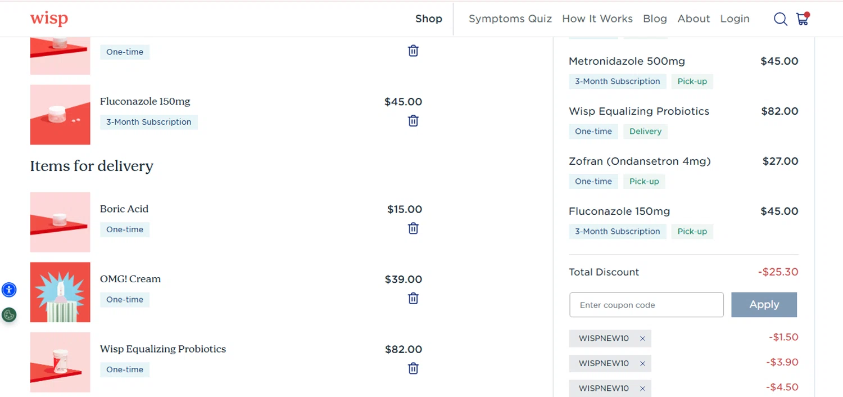Open the cookie preferences icon
Viewport: 843px width, 397px height.
(x=9, y=315)
